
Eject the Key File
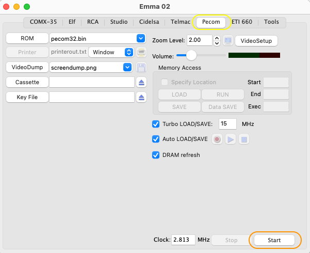(141, 97)
